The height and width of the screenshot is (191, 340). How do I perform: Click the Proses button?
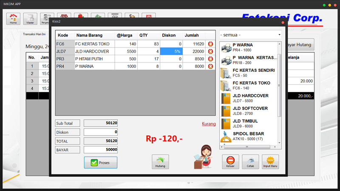click(x=101, y=163)
